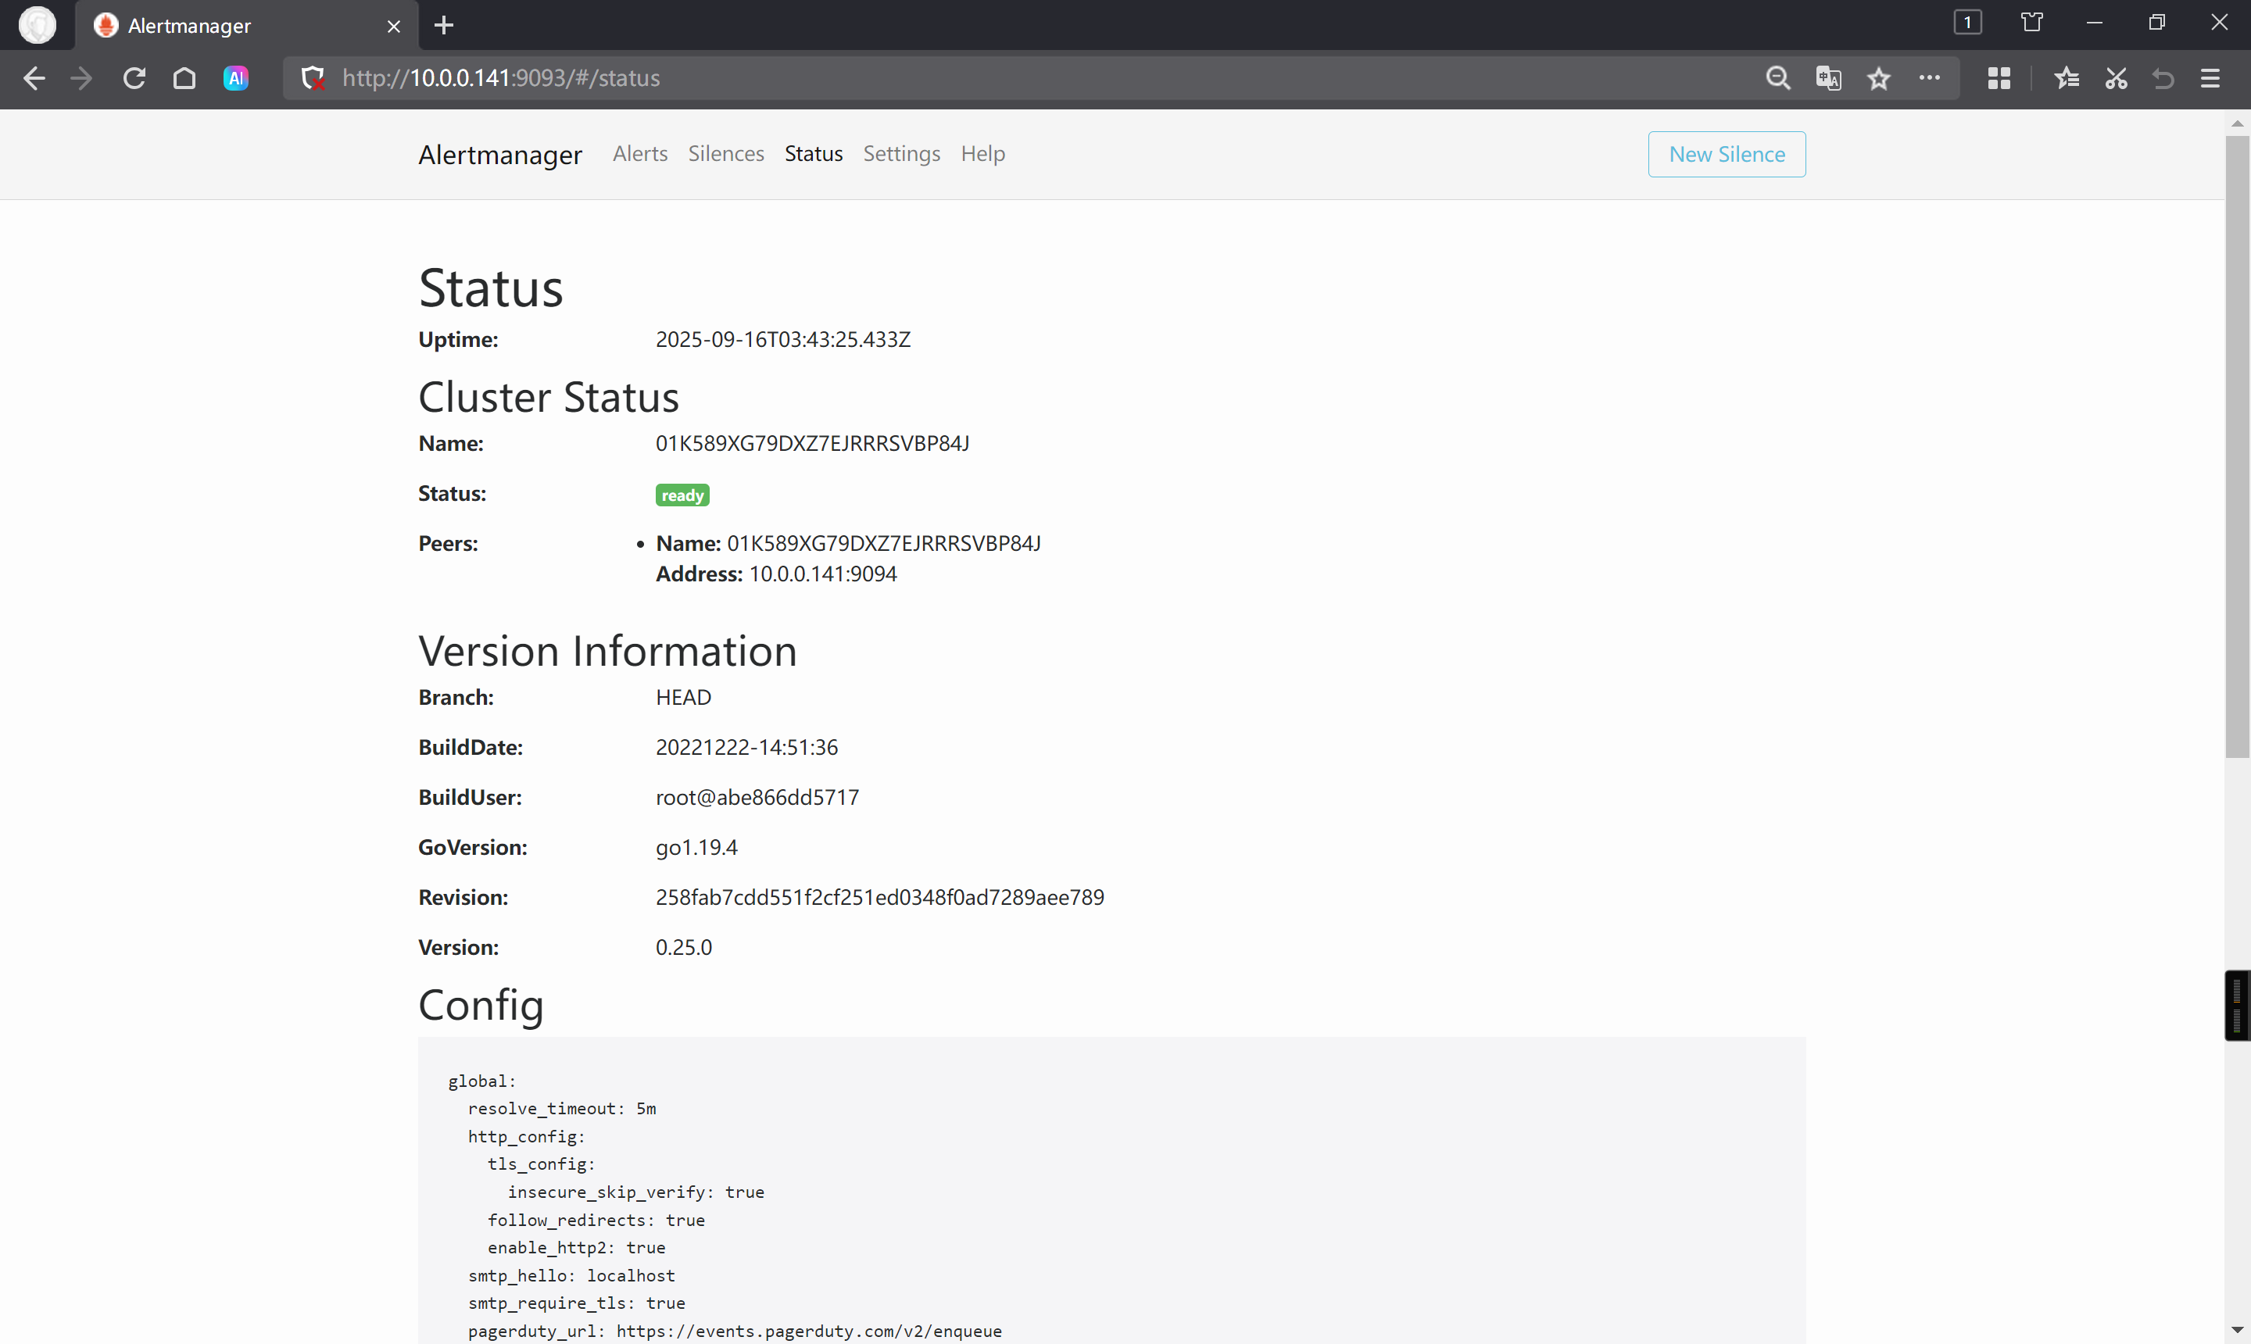Open the browser hamburger menu
Image resolution: width=2251 pixels, height=1344 pixels.
click(x=2210, y=79)
